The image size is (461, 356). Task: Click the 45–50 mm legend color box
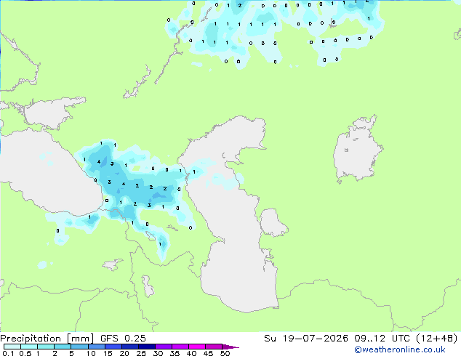(214, 347)
